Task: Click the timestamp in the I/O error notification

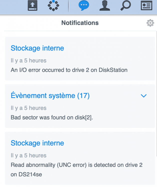Action: pos(28,61)
